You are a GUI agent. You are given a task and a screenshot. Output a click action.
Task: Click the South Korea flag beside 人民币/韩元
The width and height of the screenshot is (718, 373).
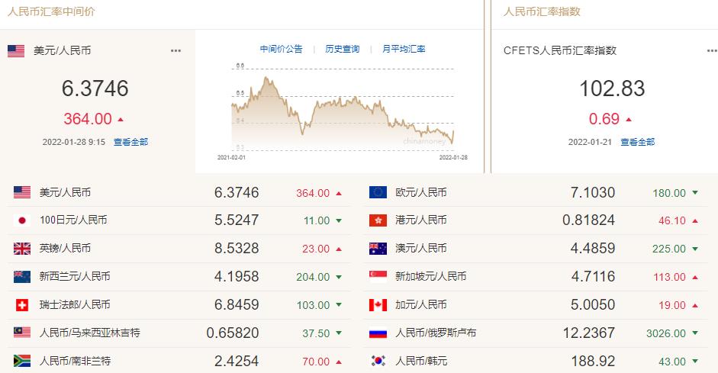[378, 361]
